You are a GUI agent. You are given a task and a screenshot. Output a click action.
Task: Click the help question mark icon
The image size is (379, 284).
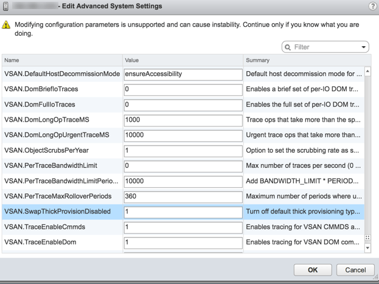pyautogui.click(x=372, y=6)
